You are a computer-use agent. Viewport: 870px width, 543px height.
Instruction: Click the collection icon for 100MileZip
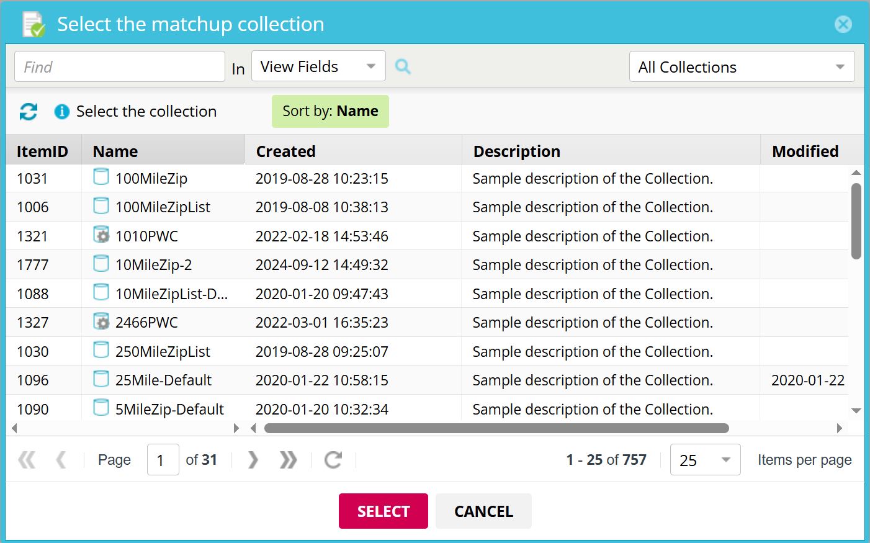coord(101,177)
